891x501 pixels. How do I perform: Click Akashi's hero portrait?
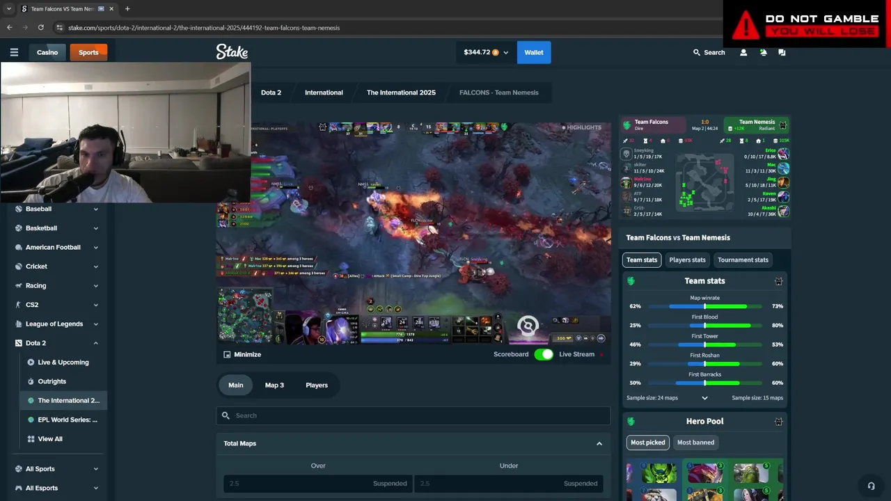click(784, 212)
